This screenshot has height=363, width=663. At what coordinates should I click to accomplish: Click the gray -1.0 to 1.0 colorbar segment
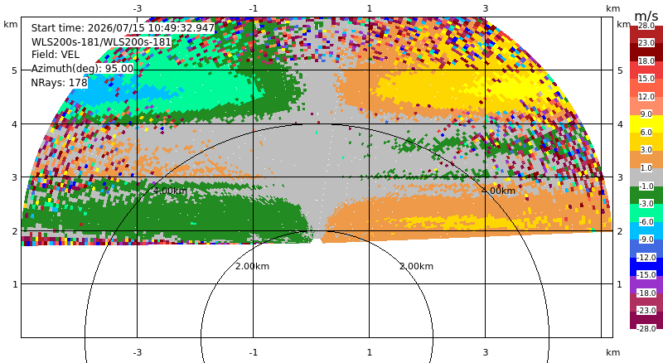coord(646,177)
